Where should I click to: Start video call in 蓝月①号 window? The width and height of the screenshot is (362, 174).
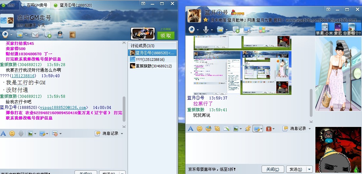pyautogui.click(x=192, y=29)
